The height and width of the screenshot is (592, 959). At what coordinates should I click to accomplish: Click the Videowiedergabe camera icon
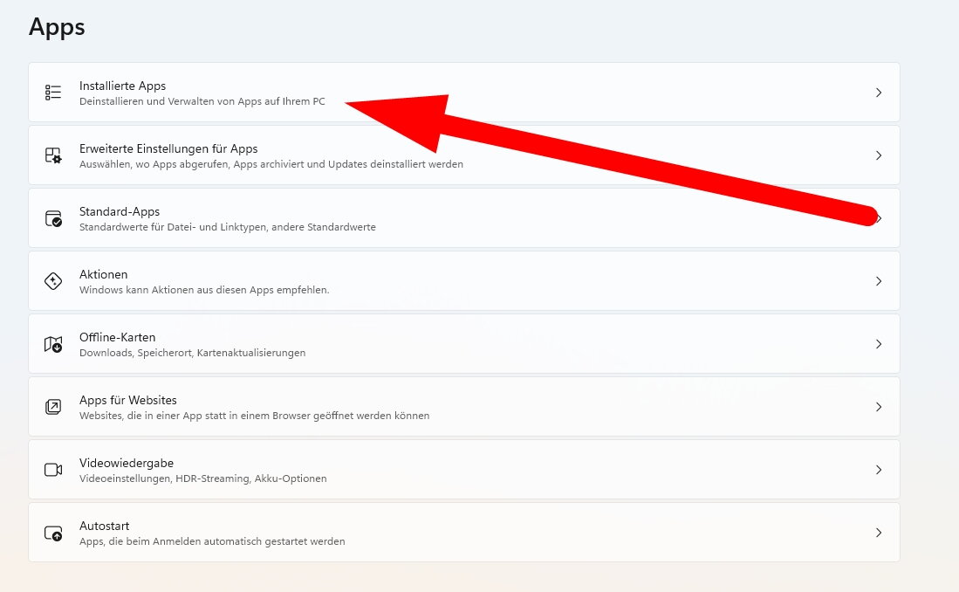click(x=53, y=470)
